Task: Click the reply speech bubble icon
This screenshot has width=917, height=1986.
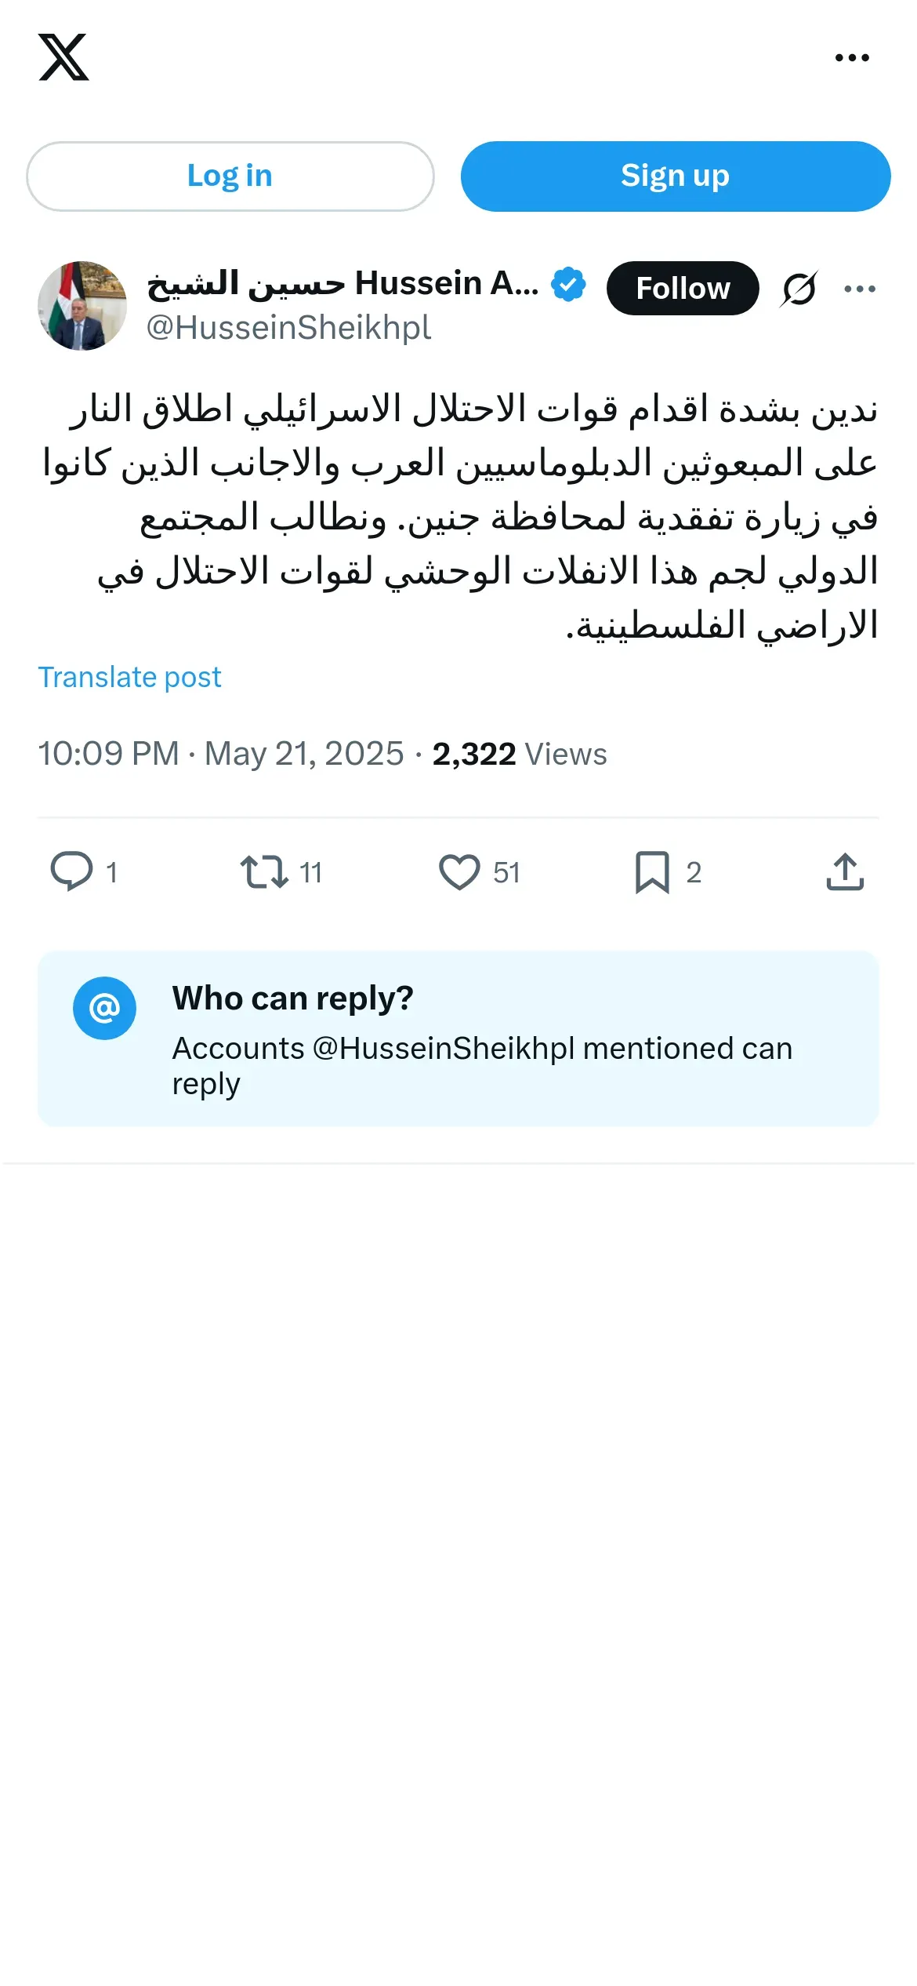Action: 71,871
